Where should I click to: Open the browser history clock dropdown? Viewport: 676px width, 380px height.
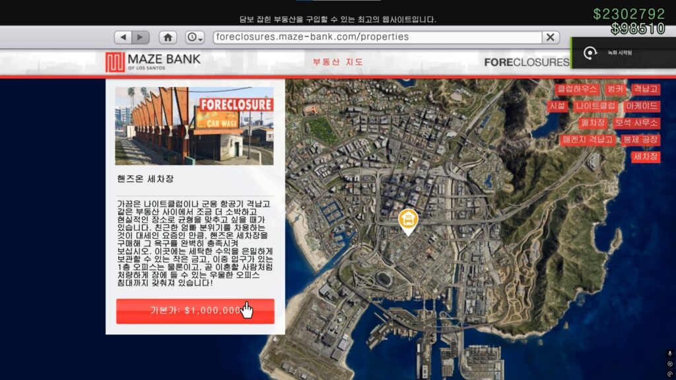[195, 38]
